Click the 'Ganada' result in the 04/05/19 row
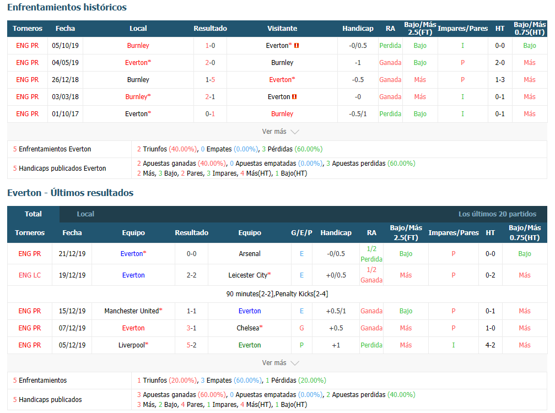 tap(390, 63)
